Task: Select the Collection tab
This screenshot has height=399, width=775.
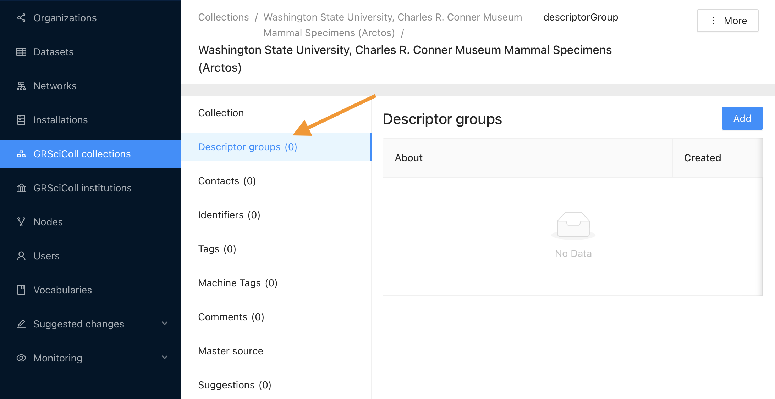Action: tap(221, 112)
